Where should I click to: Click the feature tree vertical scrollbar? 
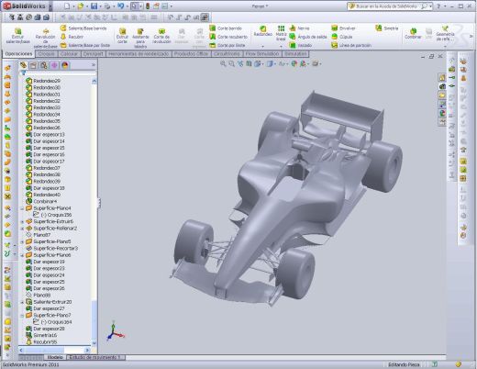pos(94,212)
